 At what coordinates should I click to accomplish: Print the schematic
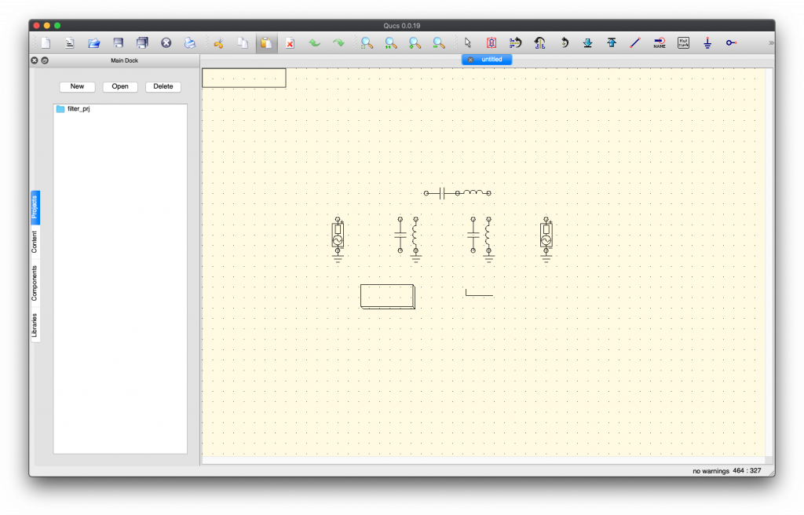tap(190, 43)
